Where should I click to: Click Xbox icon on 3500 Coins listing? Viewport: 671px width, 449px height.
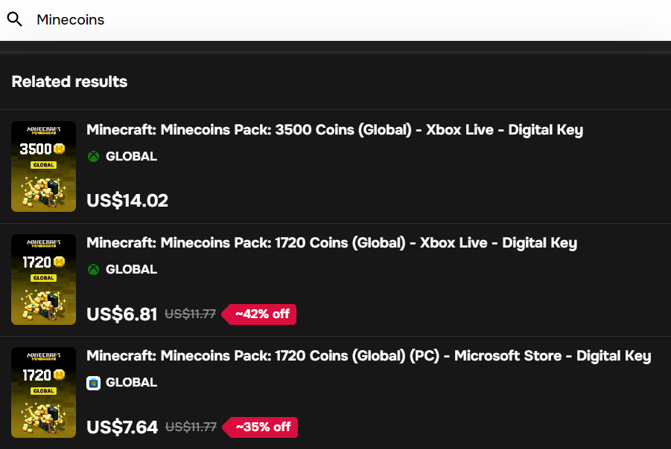click(93, 156)
